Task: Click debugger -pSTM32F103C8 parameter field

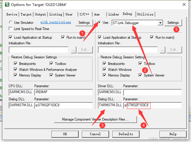Action: coord(153,105)
